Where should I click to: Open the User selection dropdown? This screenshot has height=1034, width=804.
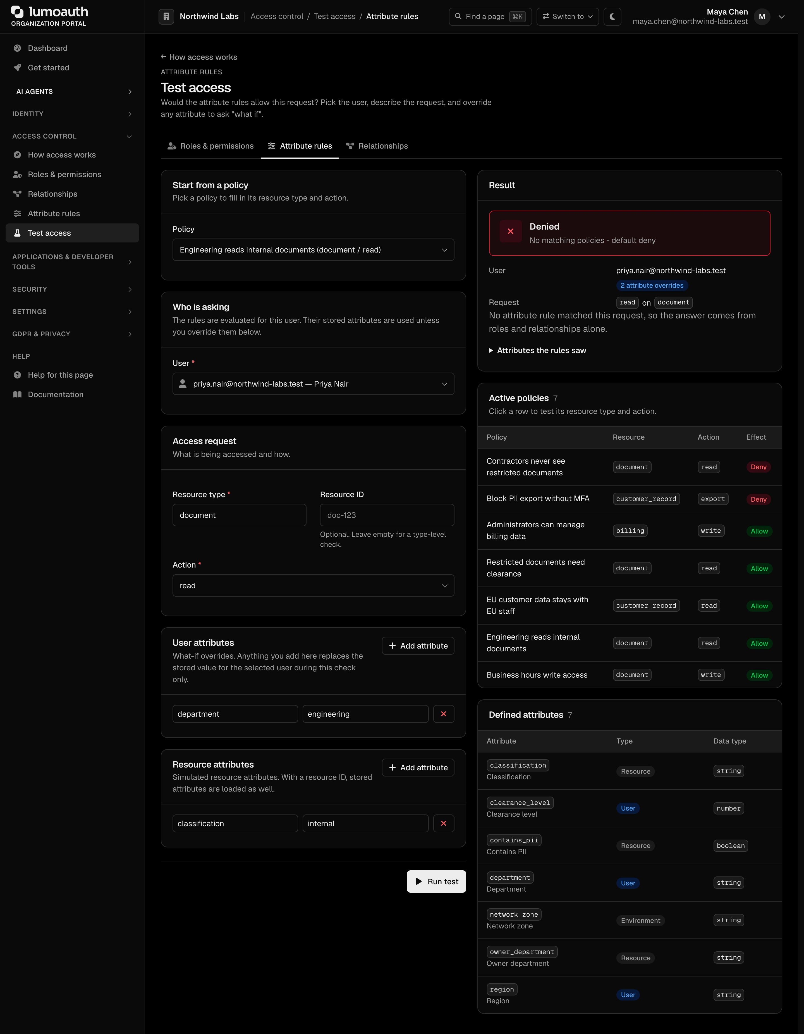click(313, 384)
